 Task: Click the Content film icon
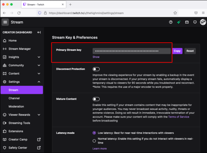click(x=4, y=74)
